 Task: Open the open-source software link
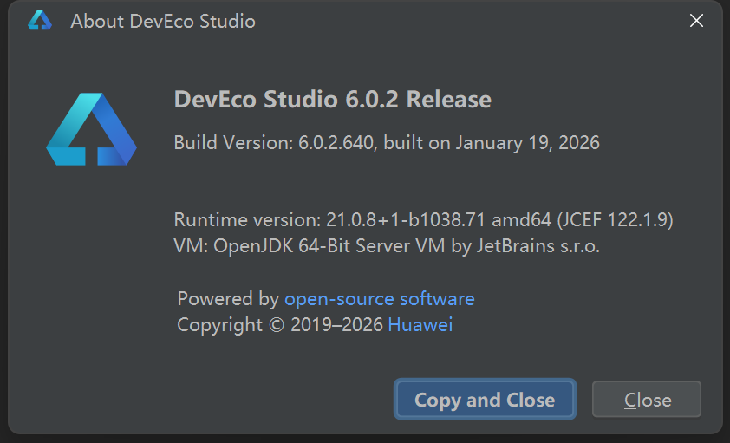379,299
